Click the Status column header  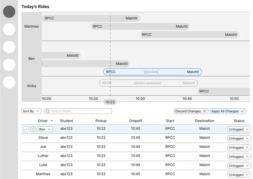click(x=239, y=121)
